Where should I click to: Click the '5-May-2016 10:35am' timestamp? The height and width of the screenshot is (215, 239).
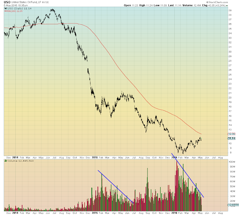click(x=16, y=5)
